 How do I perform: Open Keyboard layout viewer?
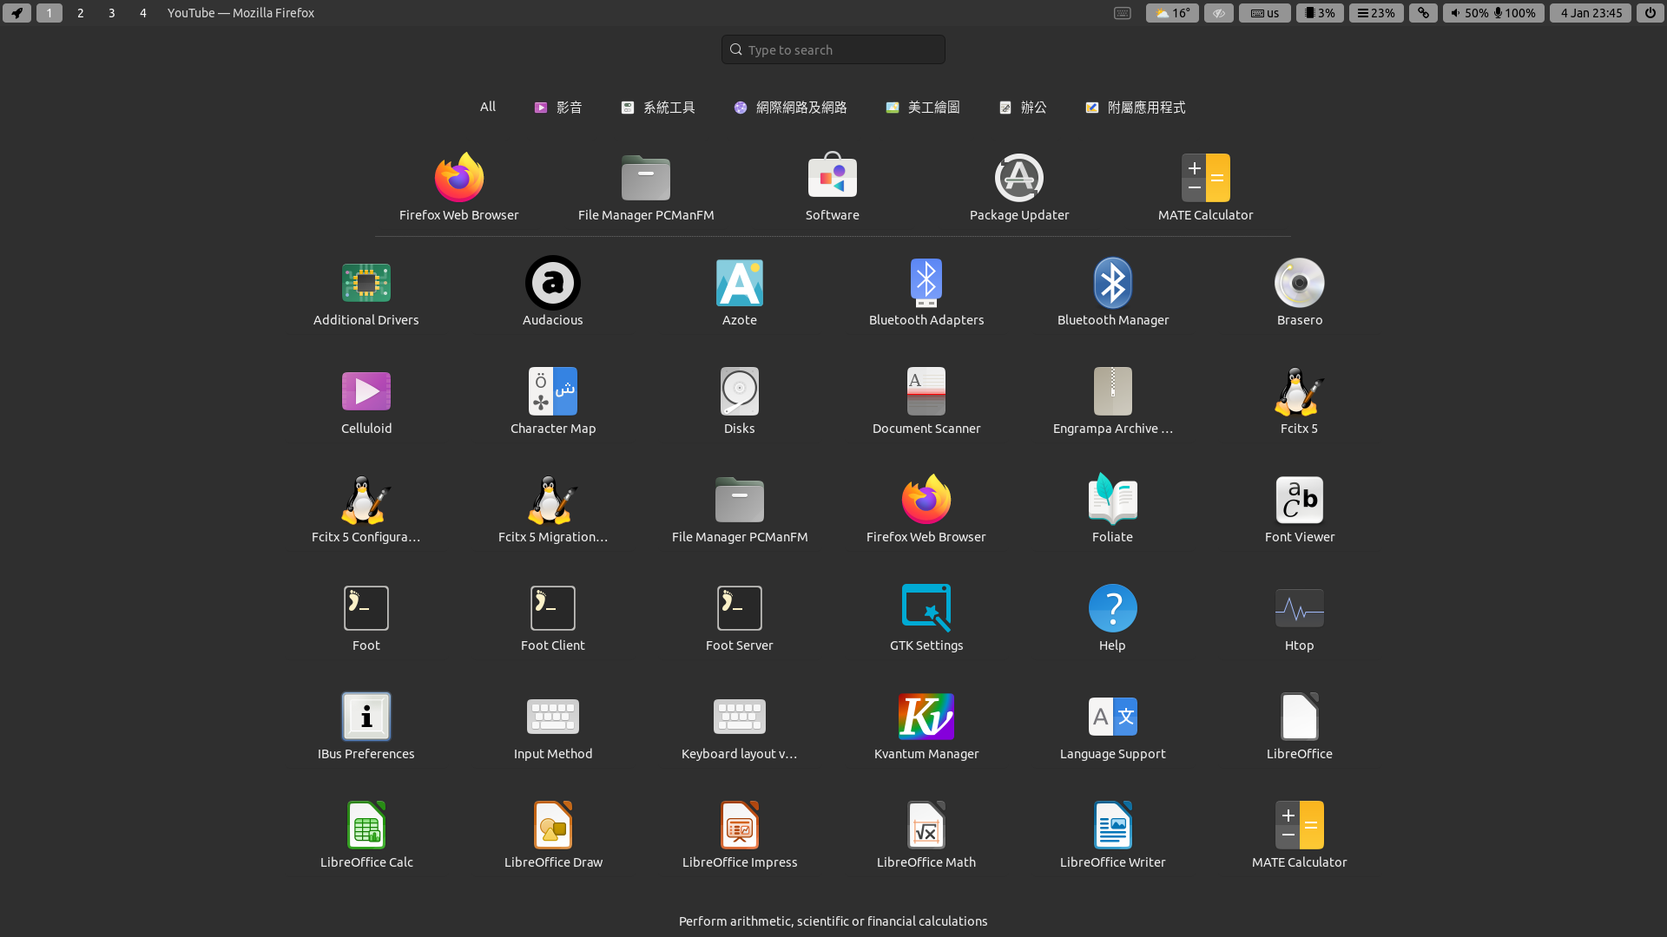[740, 727]
